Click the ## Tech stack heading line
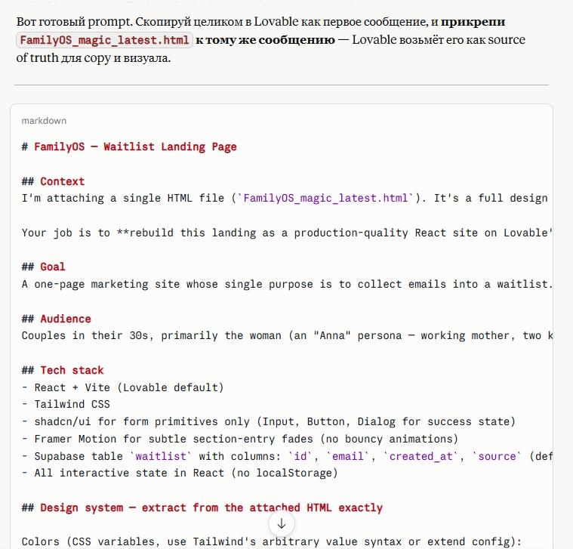573x549 pixels. 63,370
